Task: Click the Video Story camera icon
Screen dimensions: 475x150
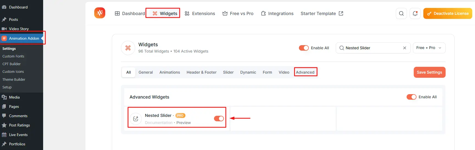Action: (x=4, y=29)
